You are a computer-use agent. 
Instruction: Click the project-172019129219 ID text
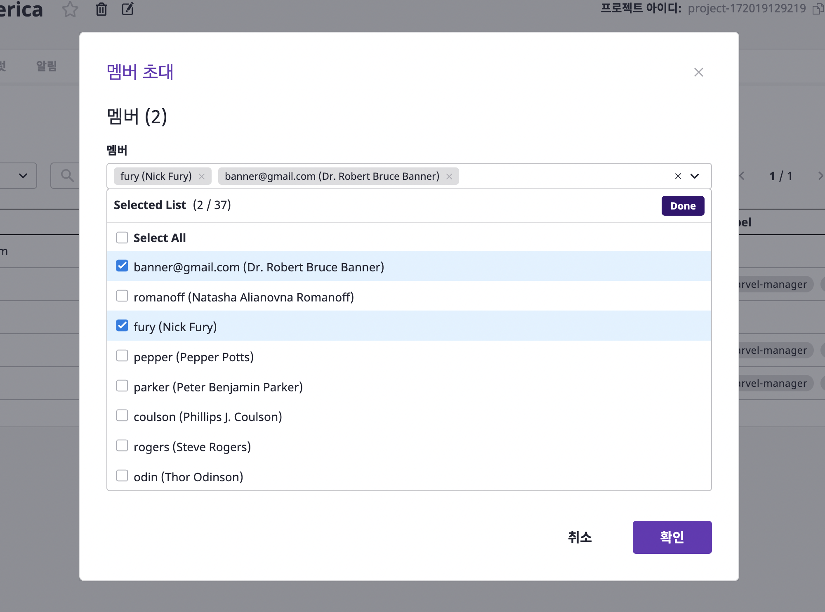(747, 8)
